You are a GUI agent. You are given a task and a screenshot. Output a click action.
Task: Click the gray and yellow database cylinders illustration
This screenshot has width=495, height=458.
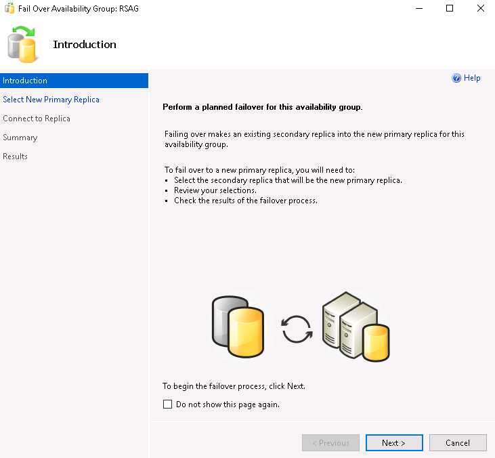pyautogui.click(x=238, y=327)
